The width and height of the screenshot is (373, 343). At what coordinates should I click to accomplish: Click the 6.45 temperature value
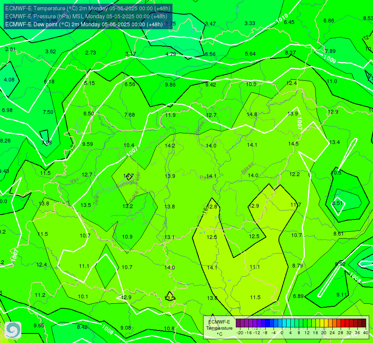tap(289, 22)
